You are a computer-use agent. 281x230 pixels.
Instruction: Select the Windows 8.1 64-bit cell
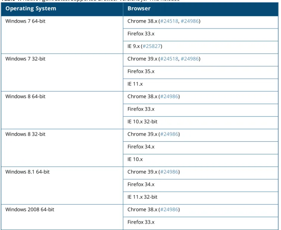click(x=62, y=186)
